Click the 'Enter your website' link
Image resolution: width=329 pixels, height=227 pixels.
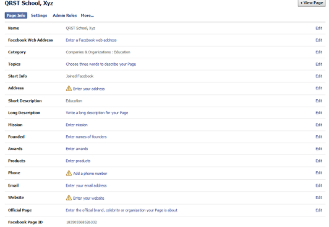pyautogui.click(x=88, y=198)
